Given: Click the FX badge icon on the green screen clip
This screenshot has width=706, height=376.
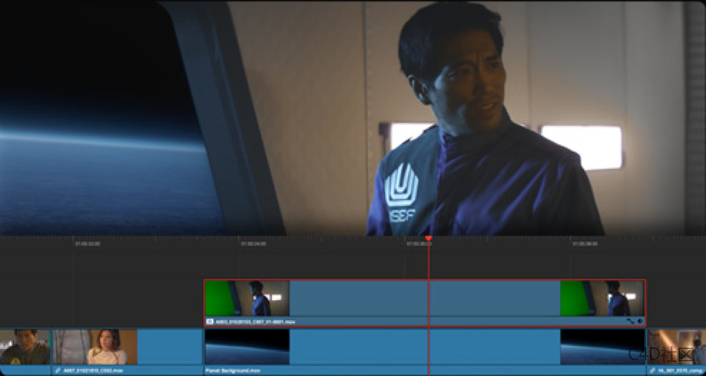Looking at the screenshot, I should point(209,322).
